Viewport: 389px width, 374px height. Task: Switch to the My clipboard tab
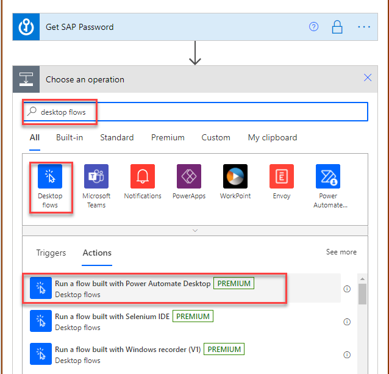point(273,137)
